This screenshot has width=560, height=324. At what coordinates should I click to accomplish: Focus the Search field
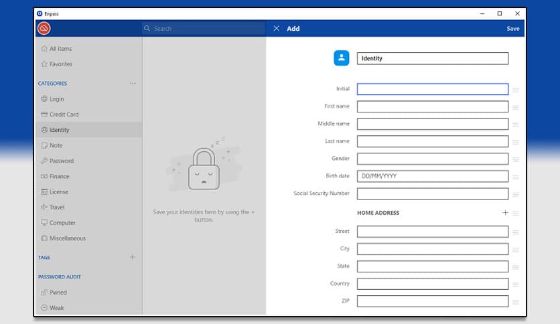point(204,28)
